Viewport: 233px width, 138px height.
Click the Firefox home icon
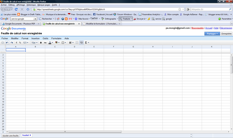[x=28, y=9]
